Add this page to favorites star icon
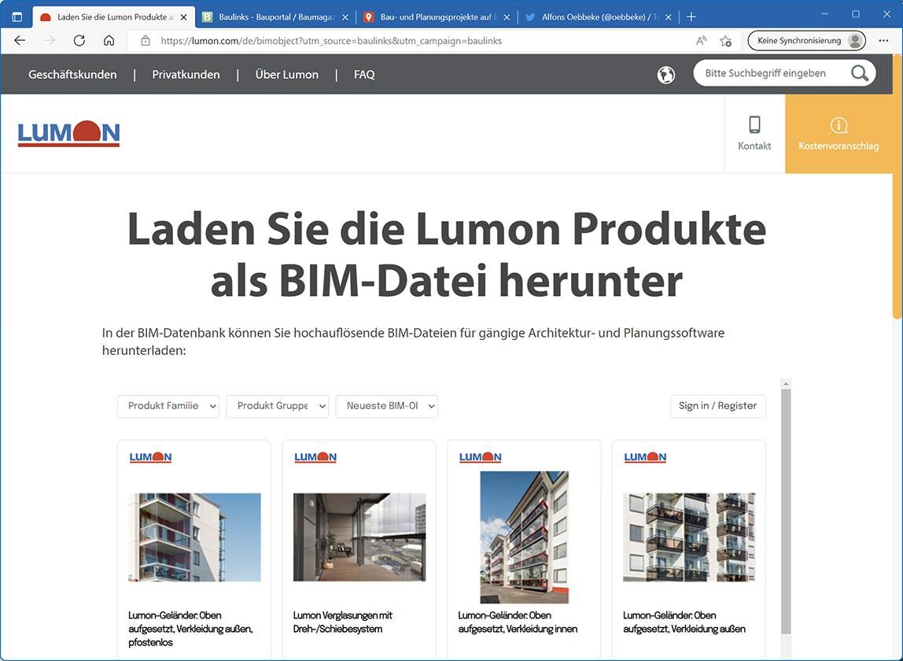The image size is (903, 661). pos(725,40)
